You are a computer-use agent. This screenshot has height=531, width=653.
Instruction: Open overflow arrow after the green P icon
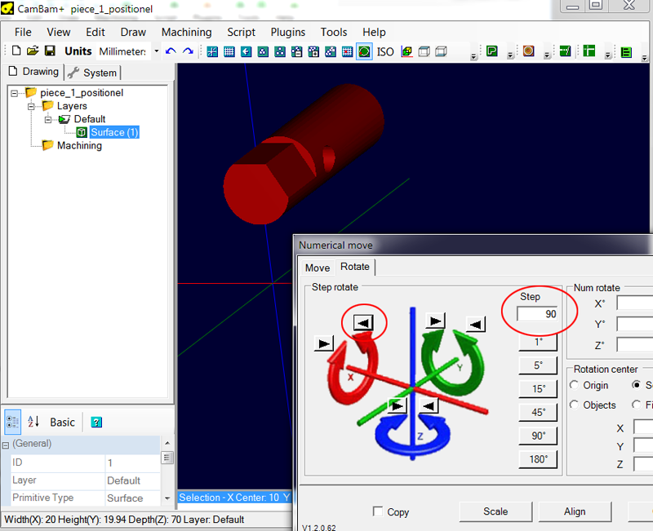pyautogui.click(x=510, y=55)
